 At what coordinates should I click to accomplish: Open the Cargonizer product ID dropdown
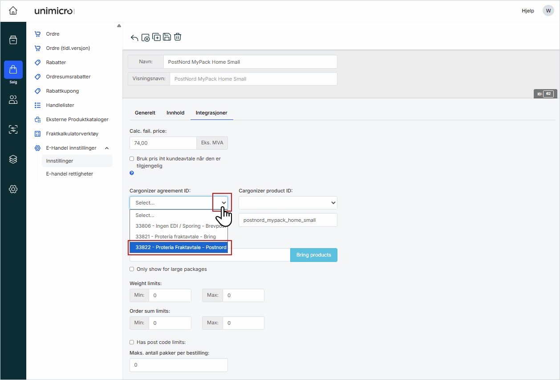pos(288,203)
